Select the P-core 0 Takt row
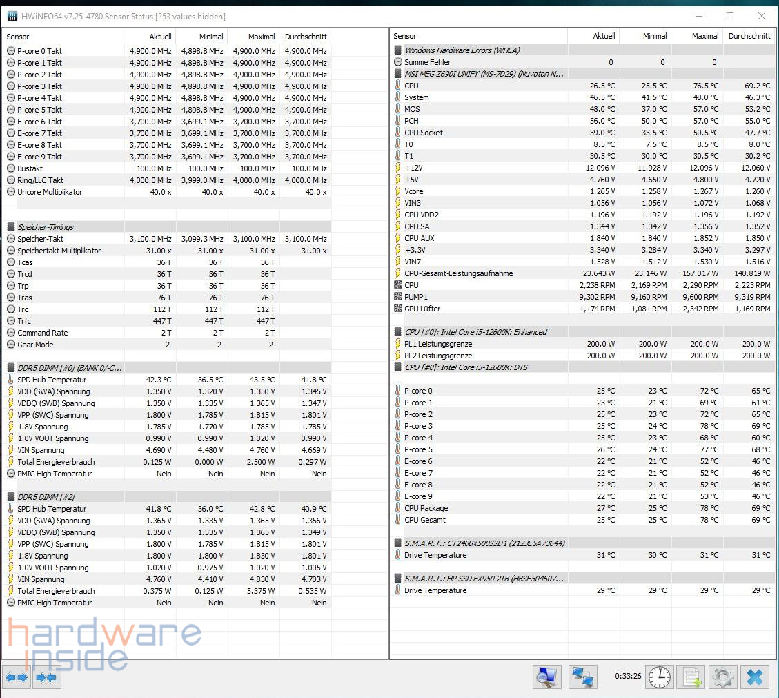 click(39, 51)
